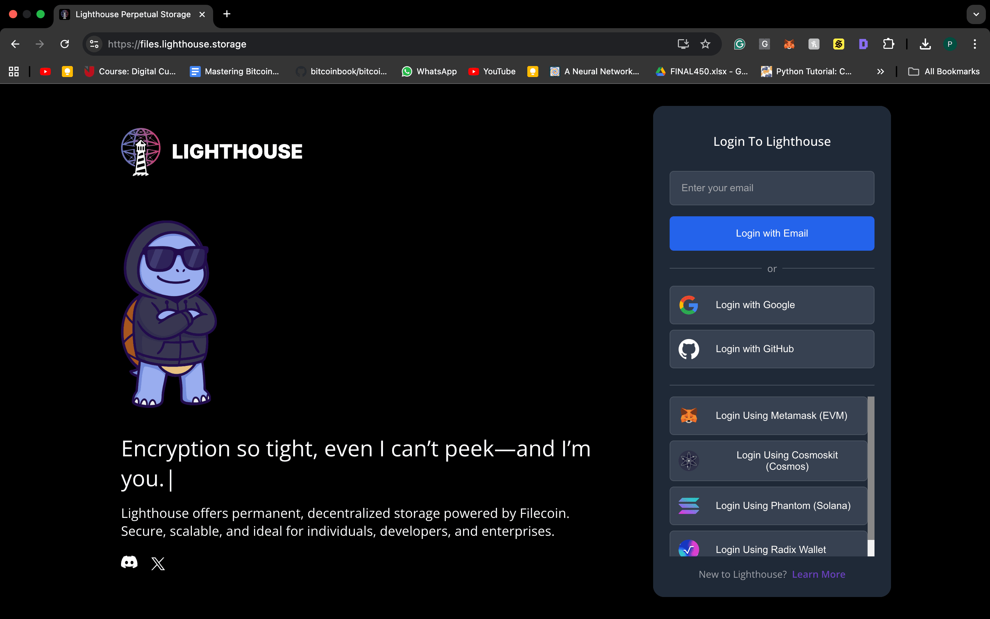Open the Extensions puzzle icon
The height and width of the screenshot is (619, 990).
889,44
